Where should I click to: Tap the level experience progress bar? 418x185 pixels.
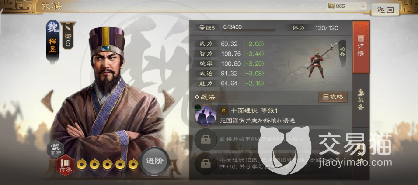[x=249, y=30]
